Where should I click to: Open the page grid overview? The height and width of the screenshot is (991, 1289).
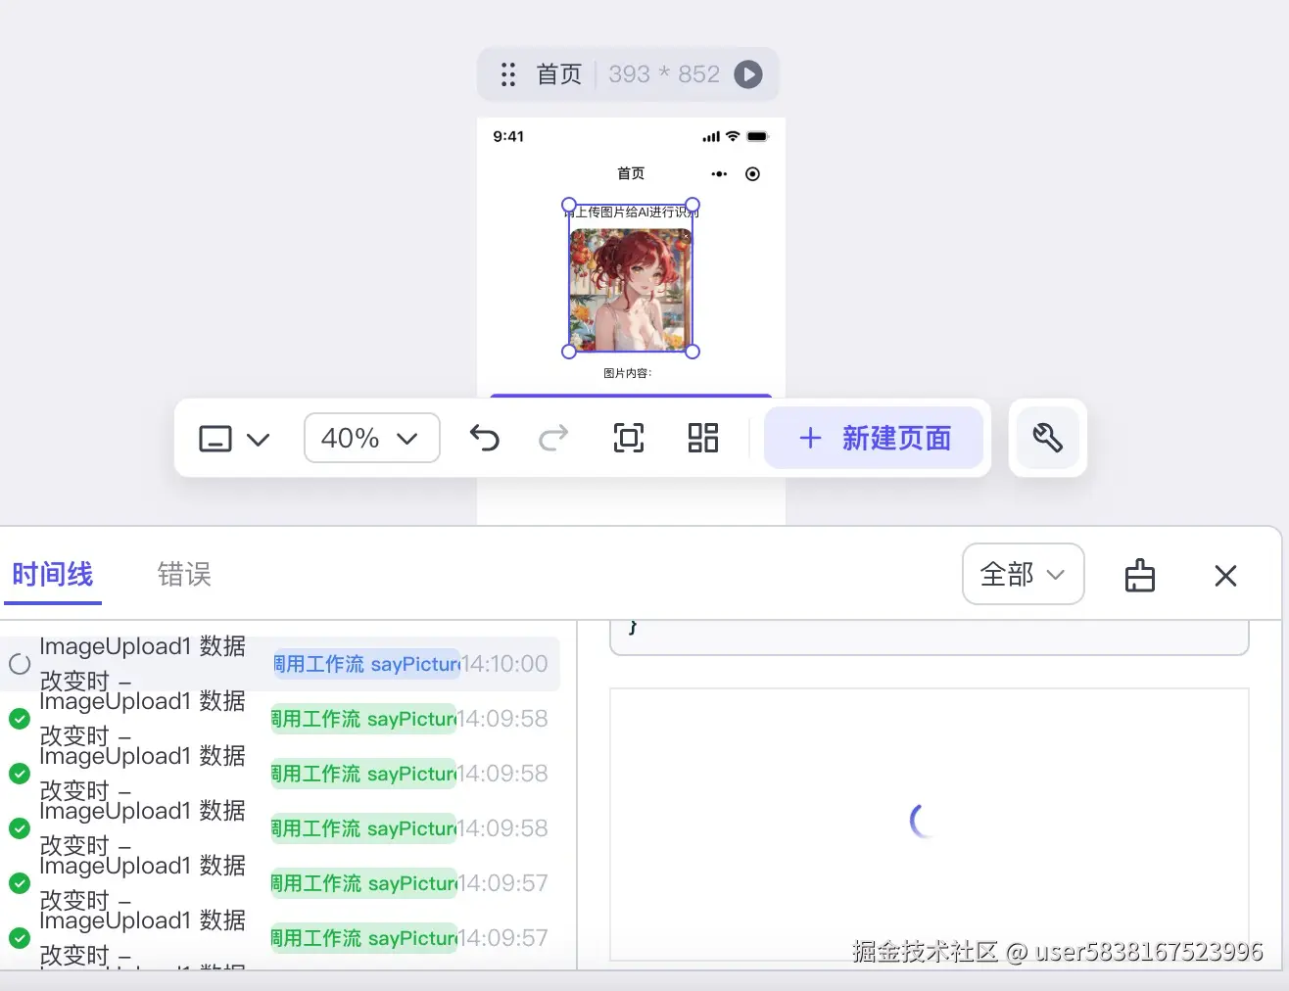[x=703, y=438]
